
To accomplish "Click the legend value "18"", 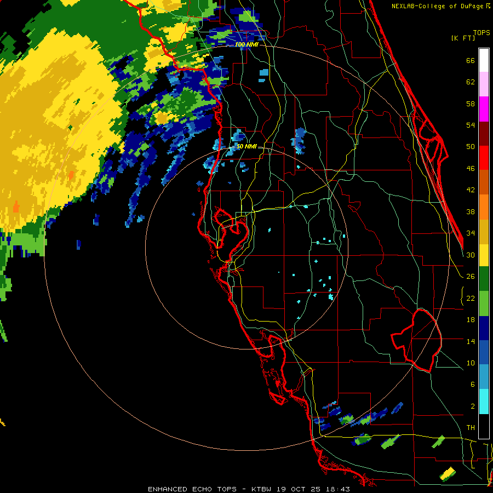I will coord(471,320).
